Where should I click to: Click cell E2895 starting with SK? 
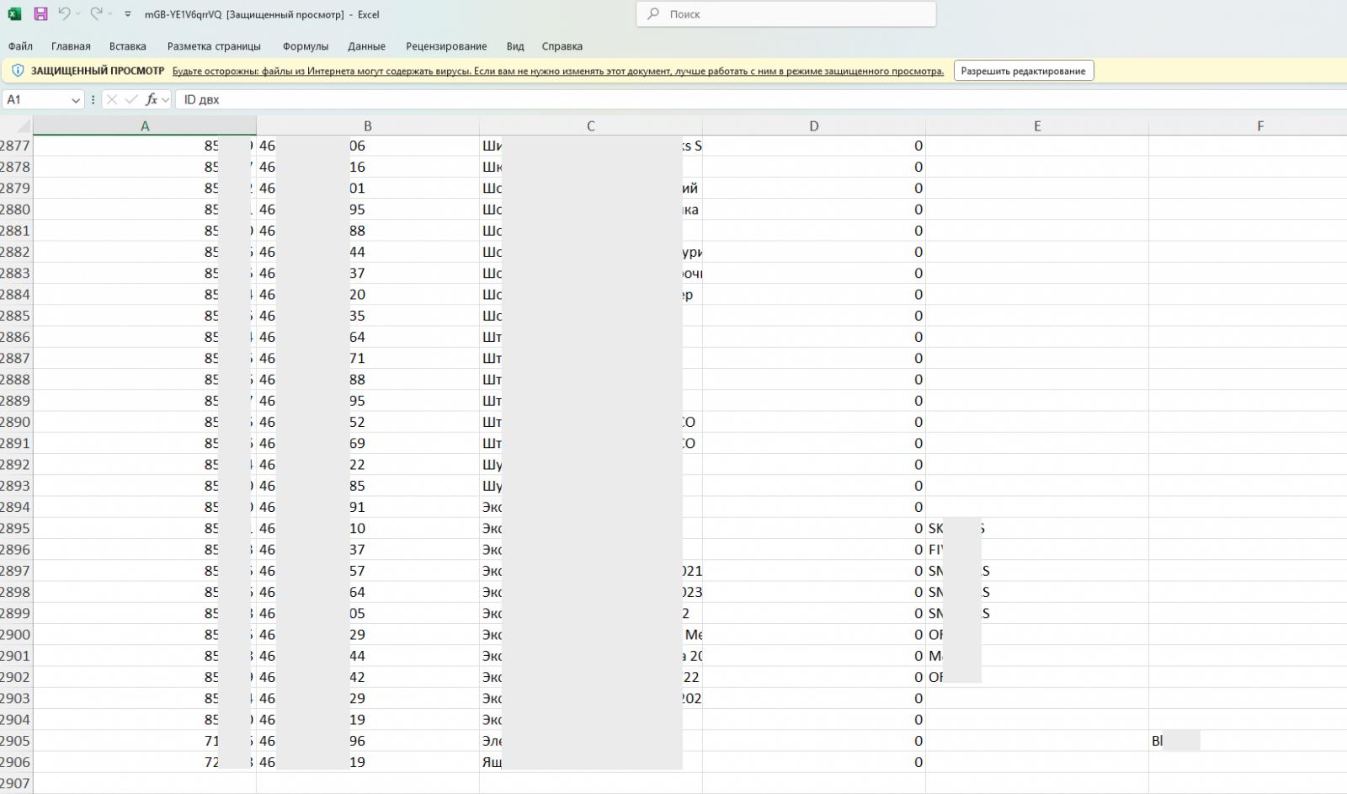(1037, 528)
